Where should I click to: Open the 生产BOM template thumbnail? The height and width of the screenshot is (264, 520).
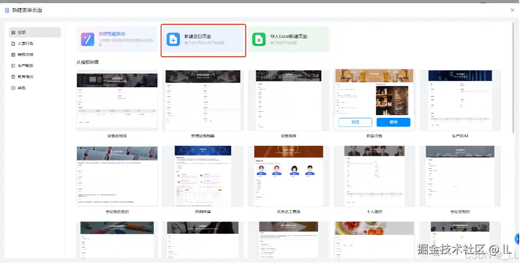pyautogui.click(x=460, y=100)
